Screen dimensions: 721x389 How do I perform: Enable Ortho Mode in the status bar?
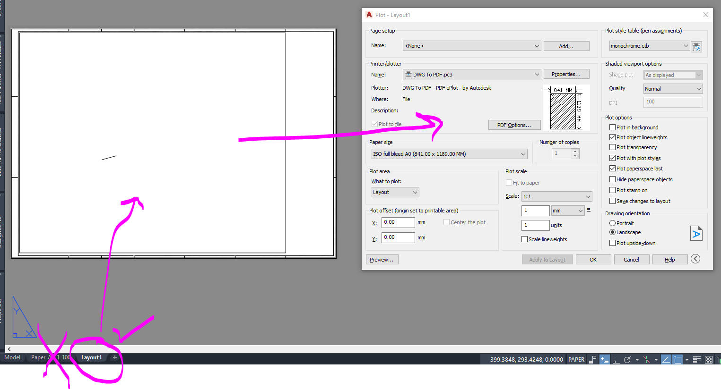pos(616,359)
